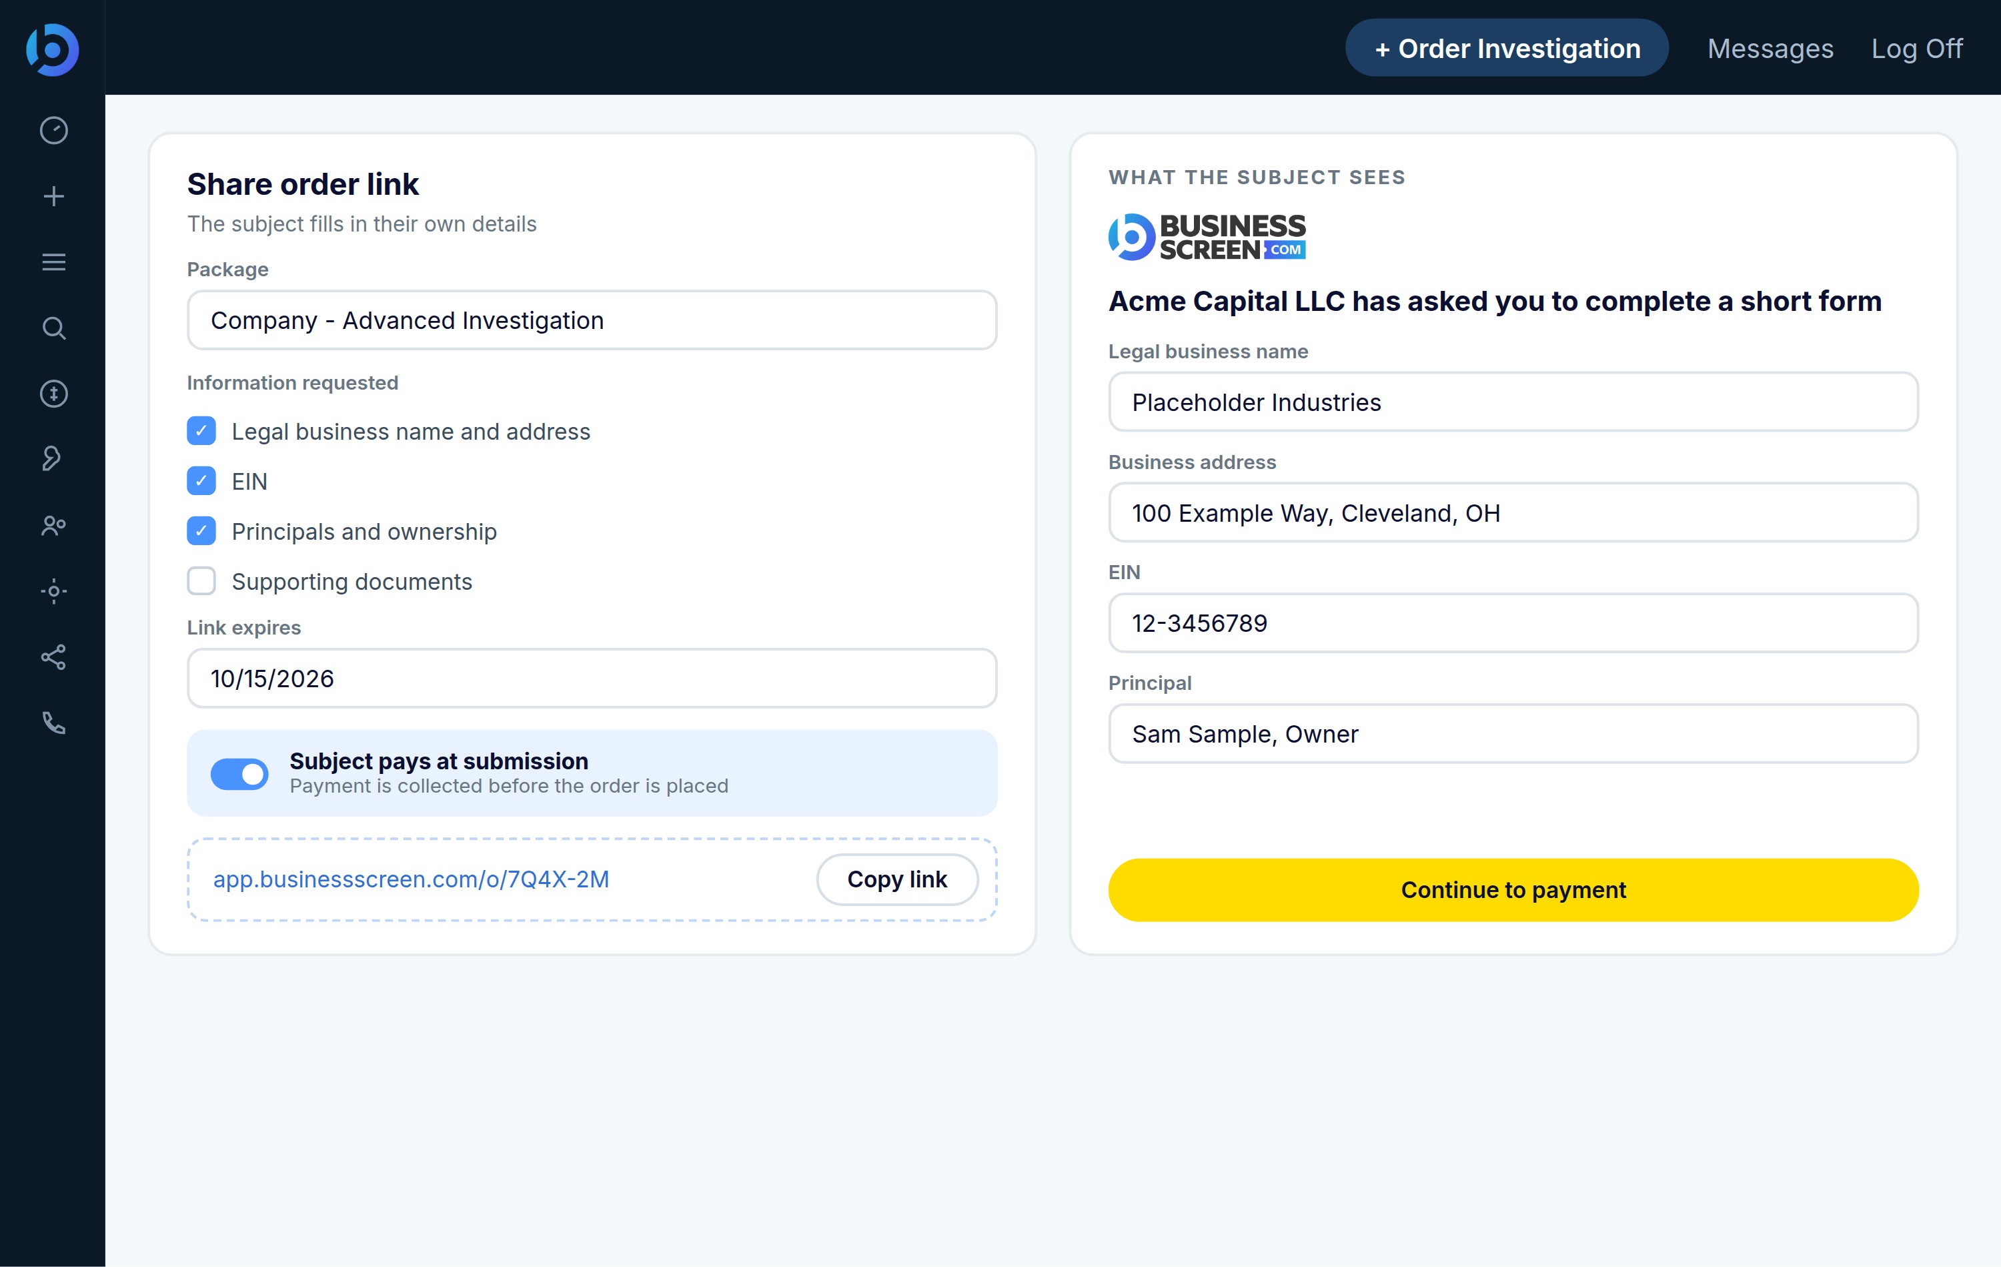Click the 'Share order link' heading
The image size is (2001, 1267).
tap(302, 183)
